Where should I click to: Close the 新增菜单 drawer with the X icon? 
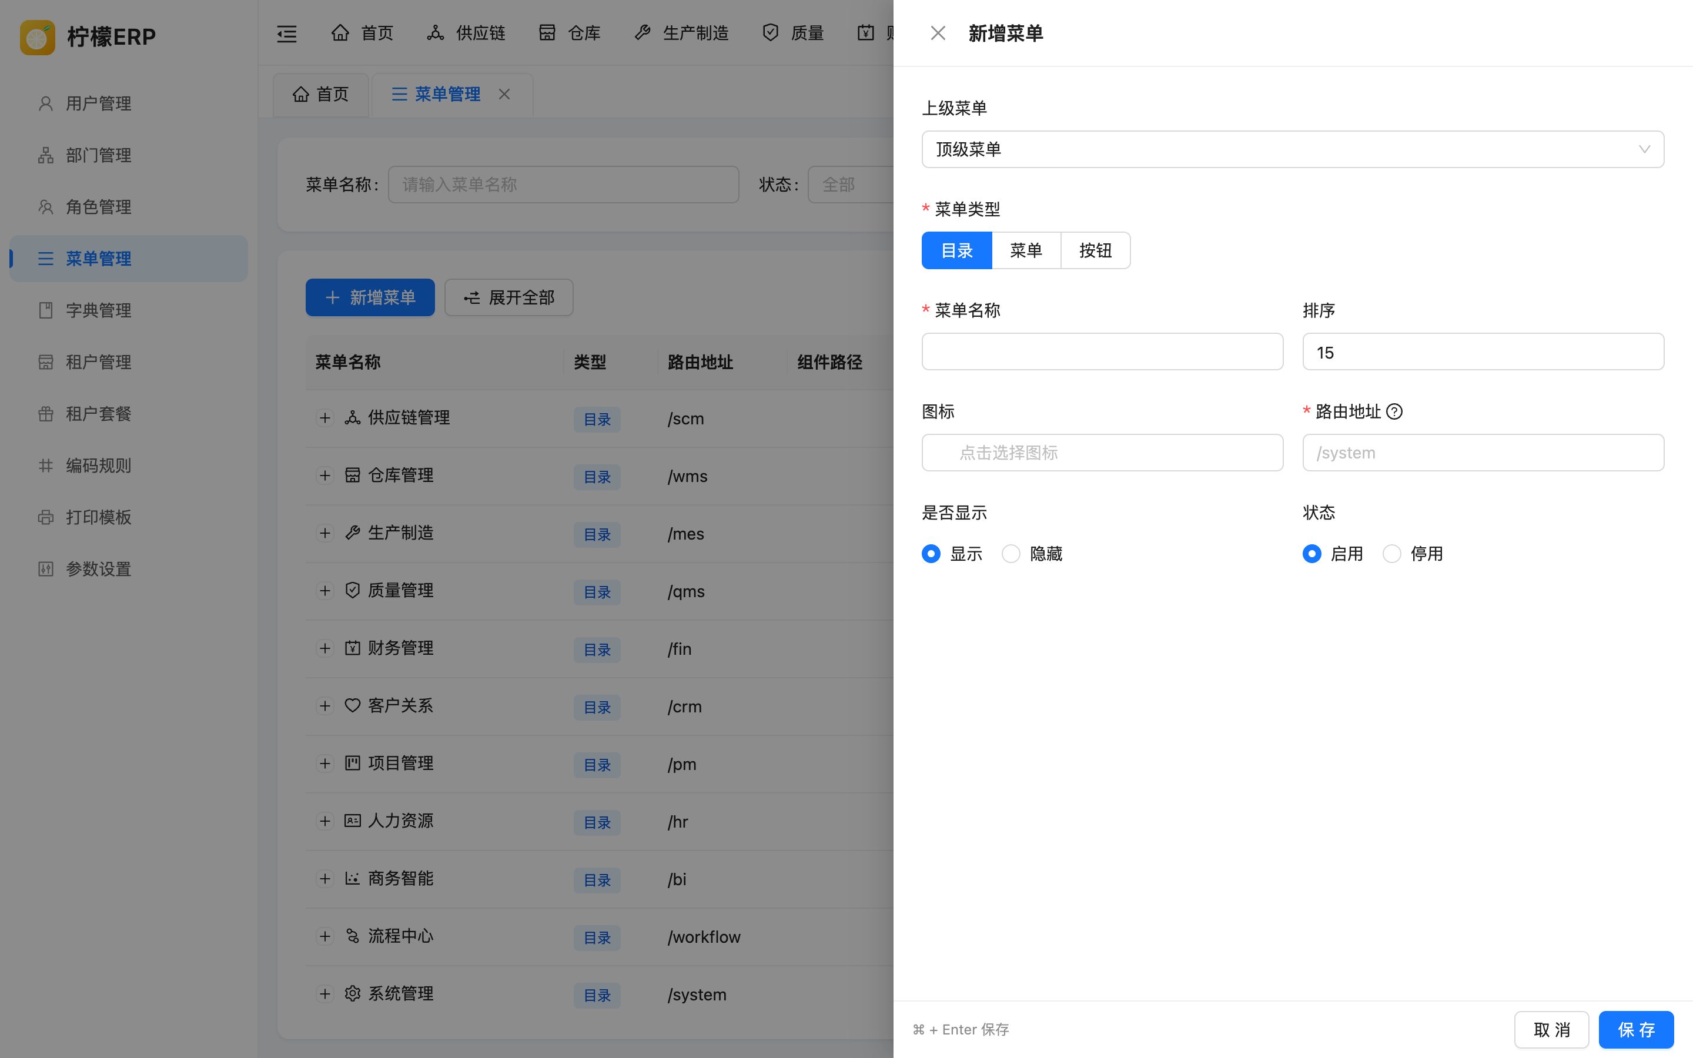(938, 33)
